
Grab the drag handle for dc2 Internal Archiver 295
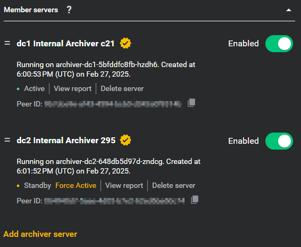coord(7,140)
